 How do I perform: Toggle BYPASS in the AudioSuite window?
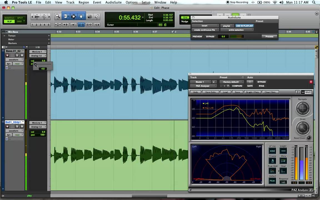point(210,37)
